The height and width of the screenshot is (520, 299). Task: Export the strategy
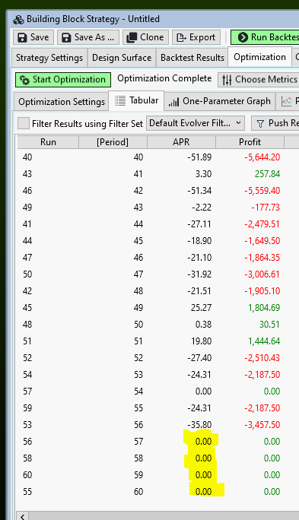tap(196, 37)
